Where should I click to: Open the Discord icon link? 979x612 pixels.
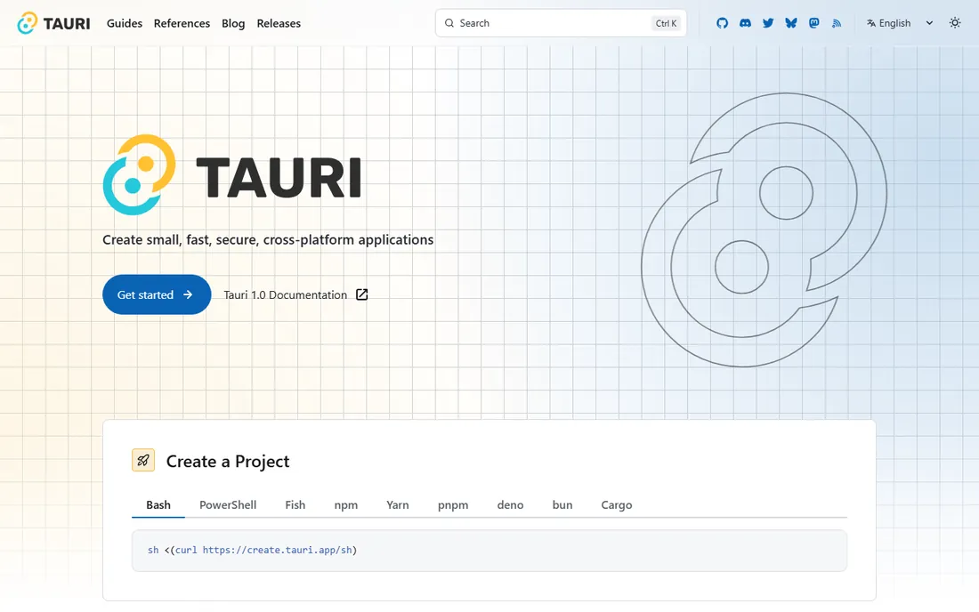(745, 23)
